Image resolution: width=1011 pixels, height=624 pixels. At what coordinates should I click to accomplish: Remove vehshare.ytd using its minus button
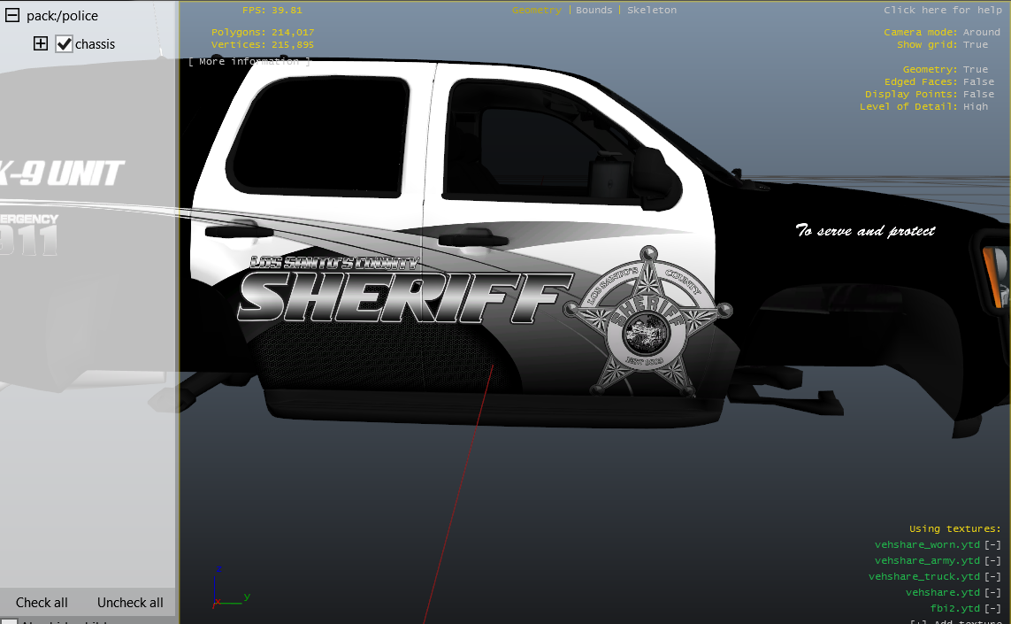click(x=992, y=593)
